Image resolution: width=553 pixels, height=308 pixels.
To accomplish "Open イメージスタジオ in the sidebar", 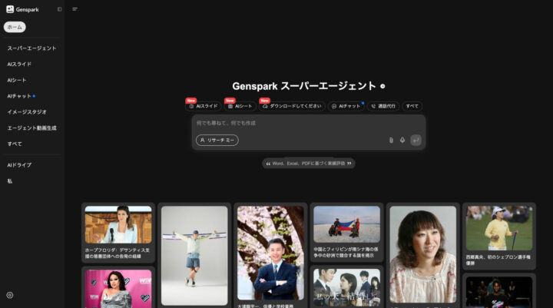I will [x=27, y=112].
